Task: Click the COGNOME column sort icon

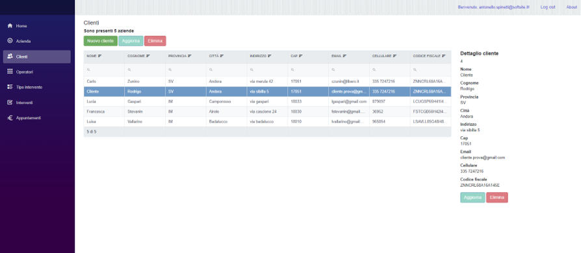Action: pyautogui.click(x=148, y=56)
